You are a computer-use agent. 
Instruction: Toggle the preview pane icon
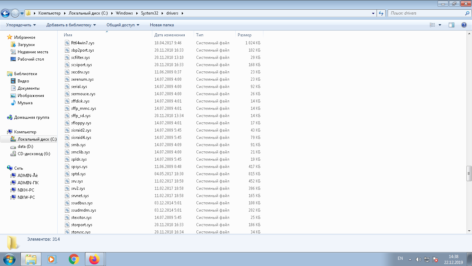tap(452, 25)
